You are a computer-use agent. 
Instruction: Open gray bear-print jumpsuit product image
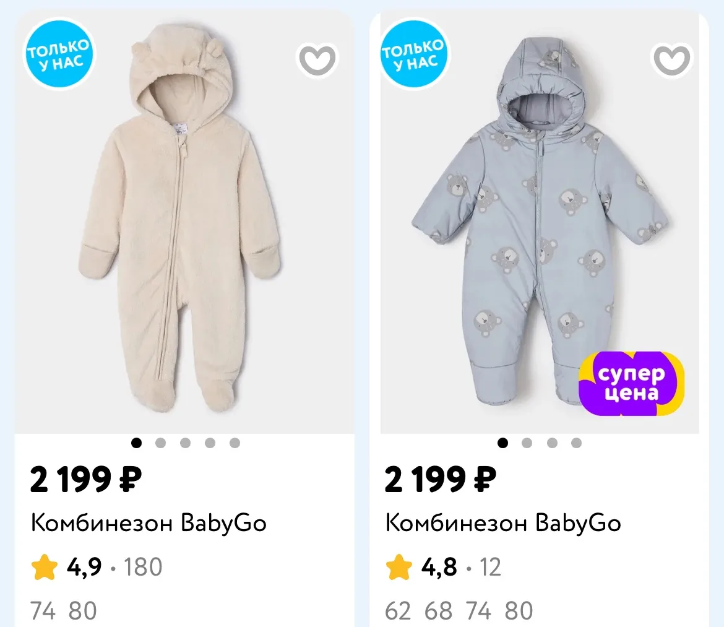[x=540, y=222]
